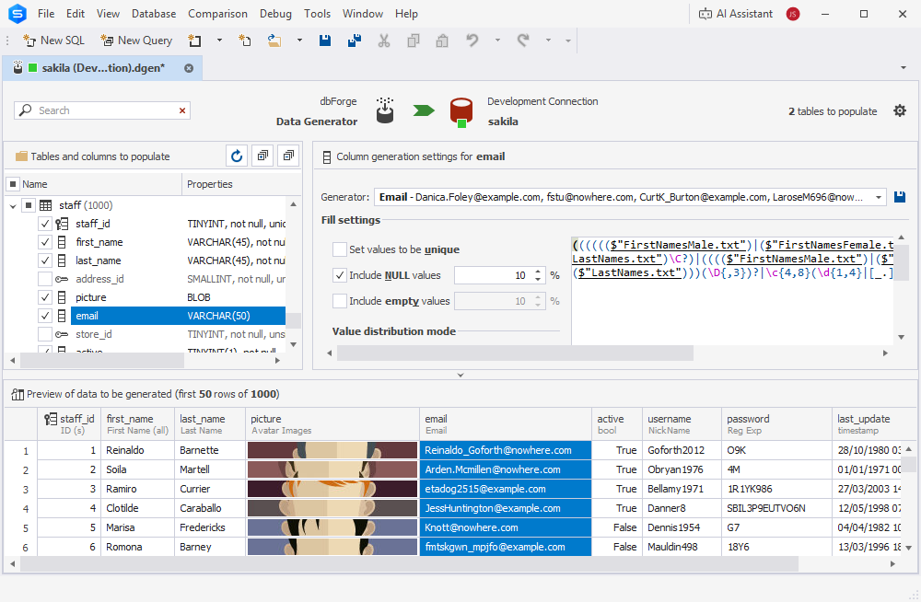Open the File menu
The image size is (921, 602).
point(46,14)
